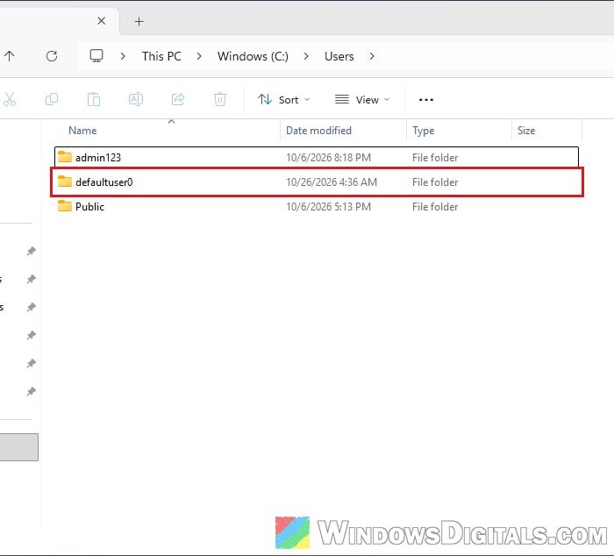Image resolution: width=614 pixels, height=556 pixels.
Task: Navigate to This PC breadcrumb
Action: pos(161,56)
